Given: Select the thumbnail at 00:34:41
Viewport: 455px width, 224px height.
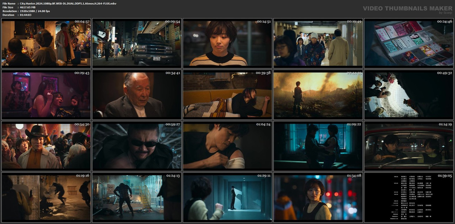Looking at the screenshot, I should 137,94.
